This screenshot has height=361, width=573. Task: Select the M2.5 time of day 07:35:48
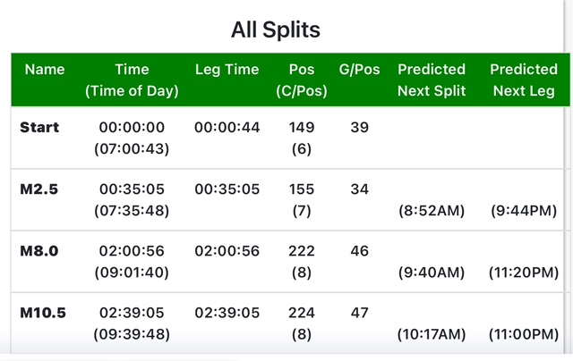(x=132, y=211)
